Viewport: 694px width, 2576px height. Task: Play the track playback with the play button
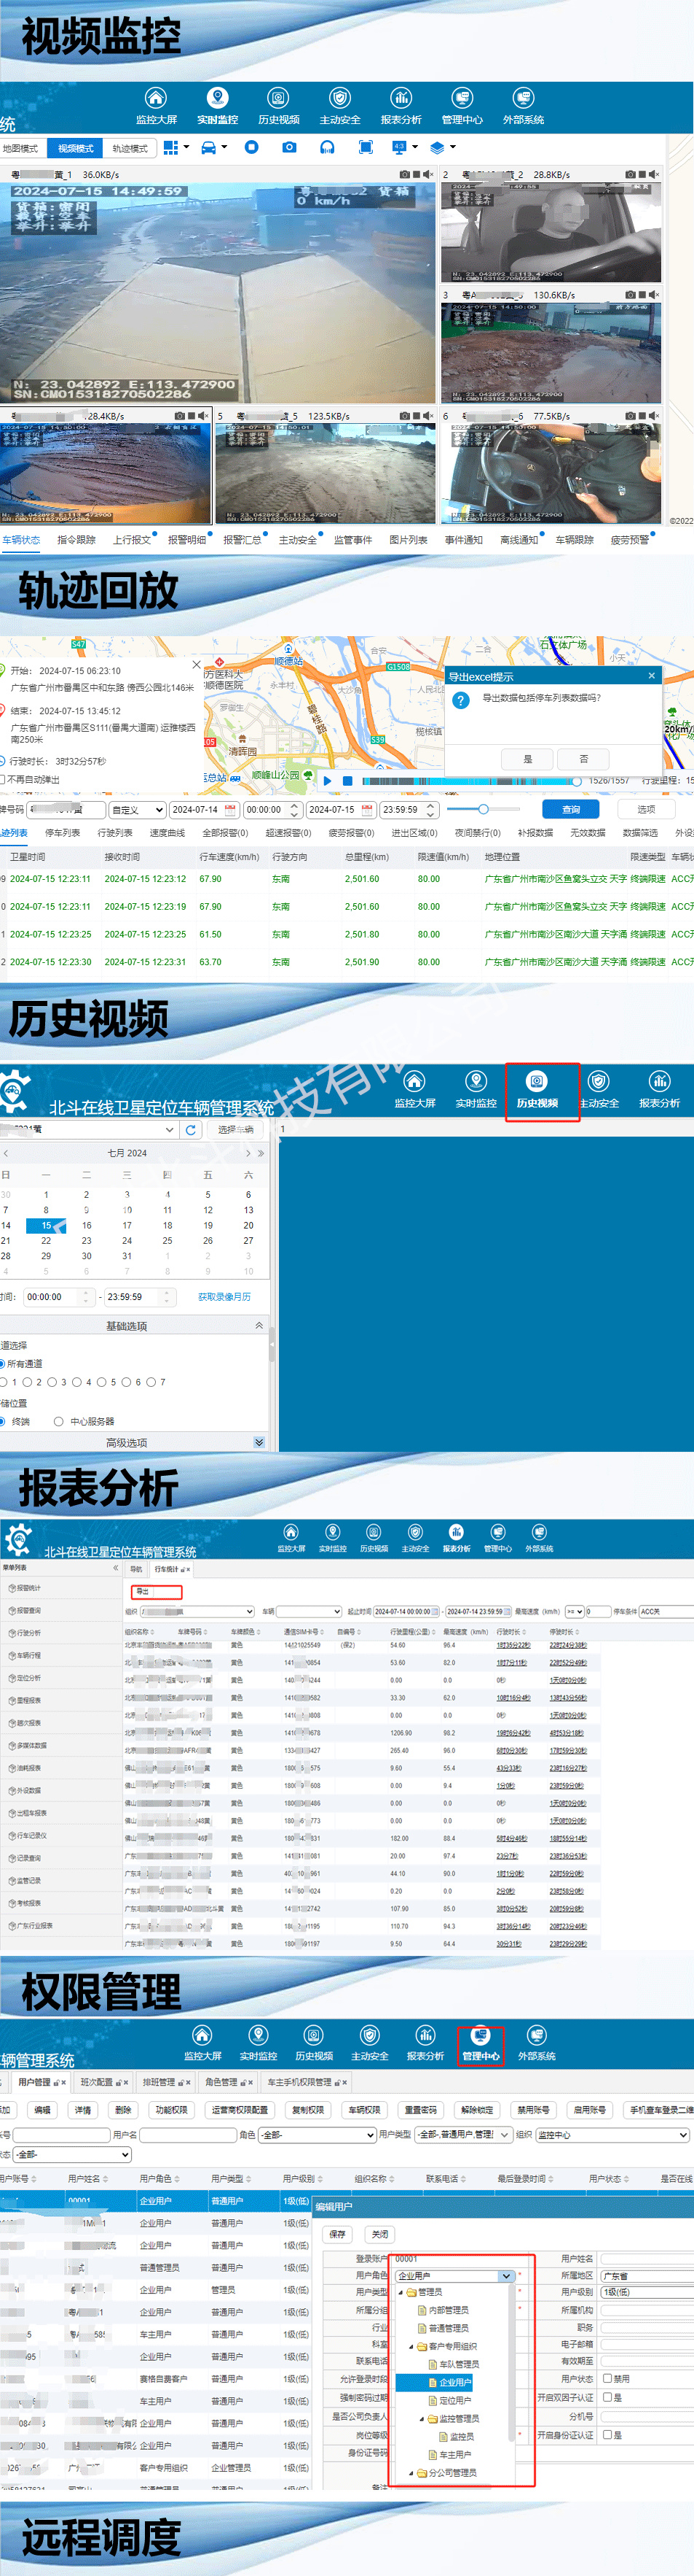(328, 781)
